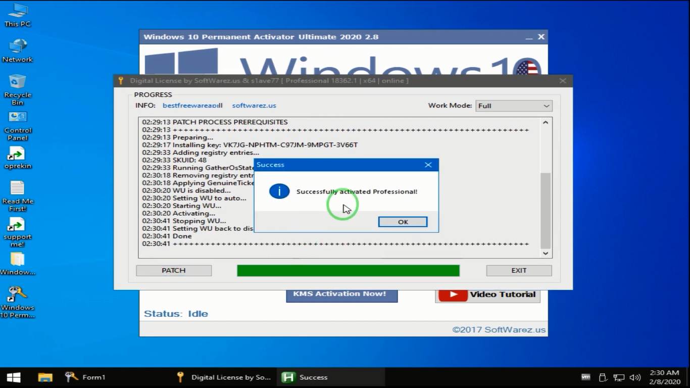The height and width of the screenshot is (388, 690).
Task: Open the Network desktop icon
Action: coord(18,51)
